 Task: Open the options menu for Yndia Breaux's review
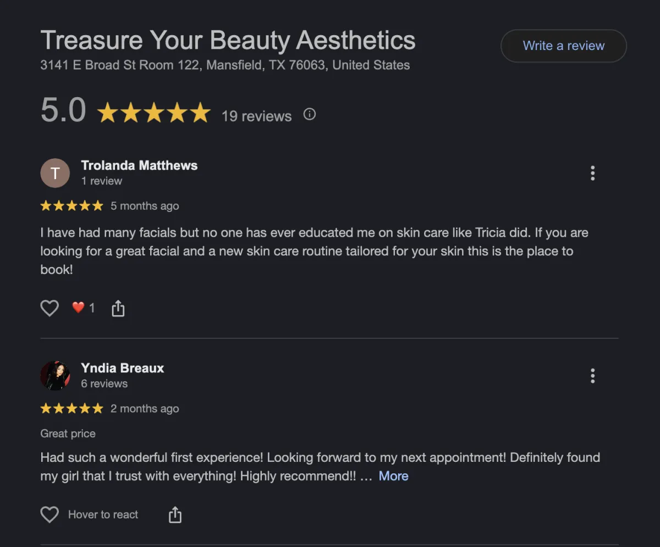[x=592, y=376]
